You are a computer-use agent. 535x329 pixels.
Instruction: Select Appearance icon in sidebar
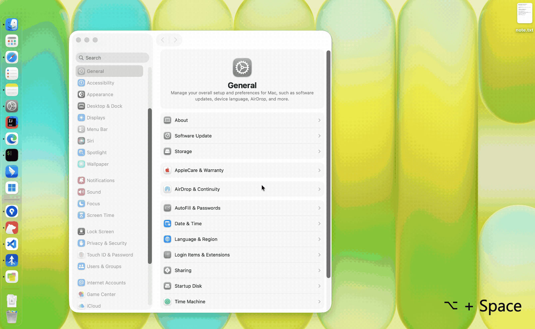(x=81, y=94)
